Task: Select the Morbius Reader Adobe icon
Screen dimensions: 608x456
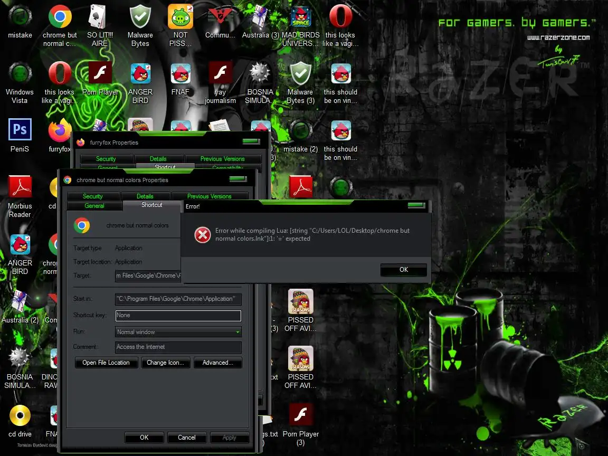Action: click(20, 196)
